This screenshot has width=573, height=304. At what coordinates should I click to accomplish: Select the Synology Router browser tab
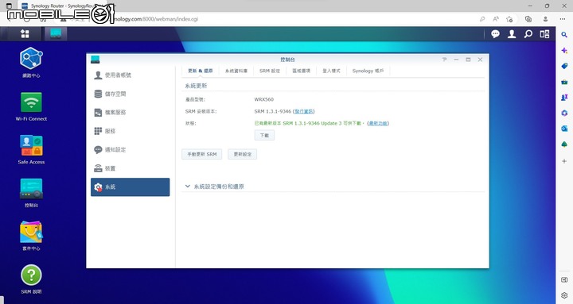(62, 6)
